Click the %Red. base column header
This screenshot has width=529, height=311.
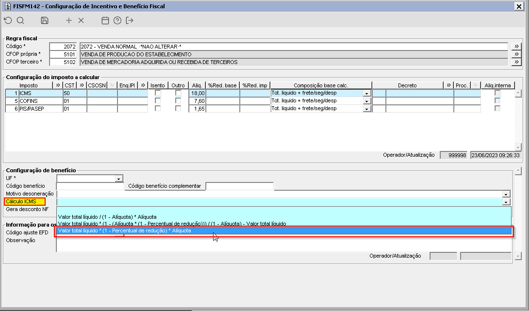click(223, 85)
